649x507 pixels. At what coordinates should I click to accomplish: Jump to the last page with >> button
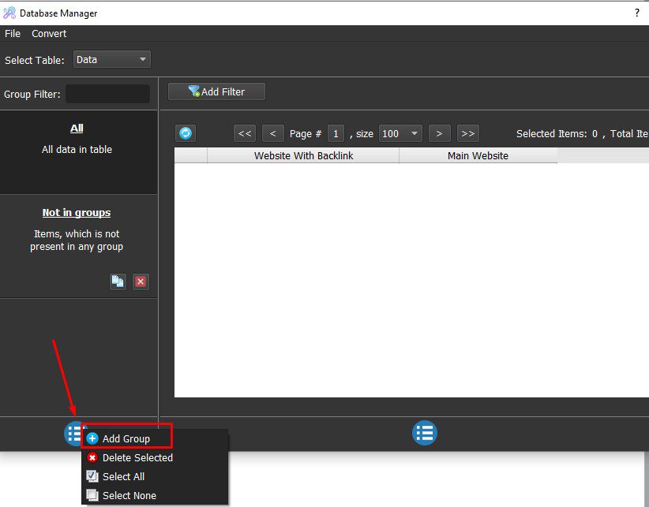click(x=467, y=133)
